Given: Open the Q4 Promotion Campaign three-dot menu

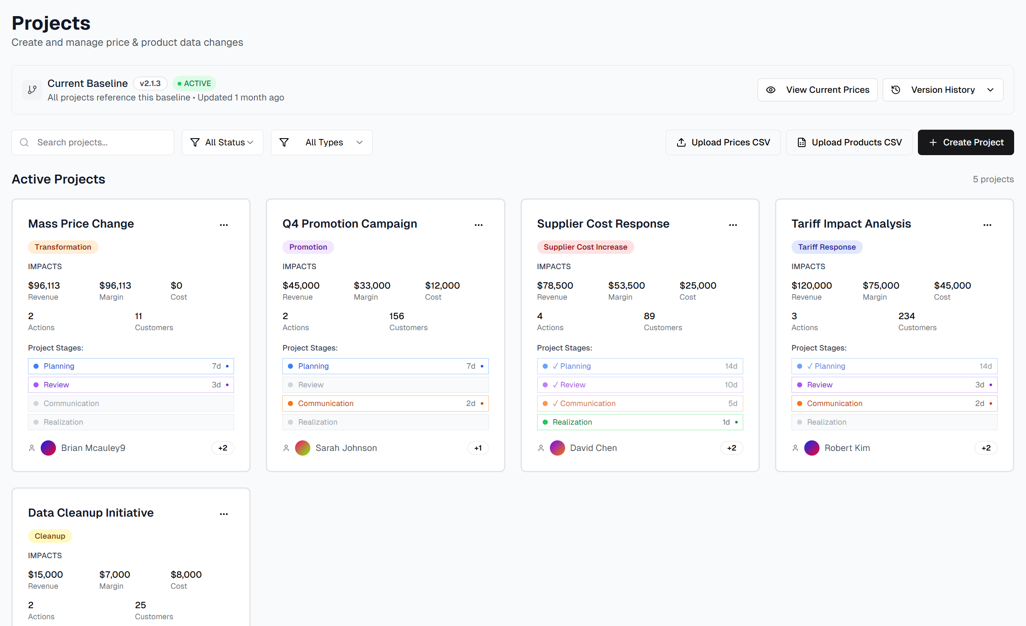Looking at the screenshot, I should point(478,225).
